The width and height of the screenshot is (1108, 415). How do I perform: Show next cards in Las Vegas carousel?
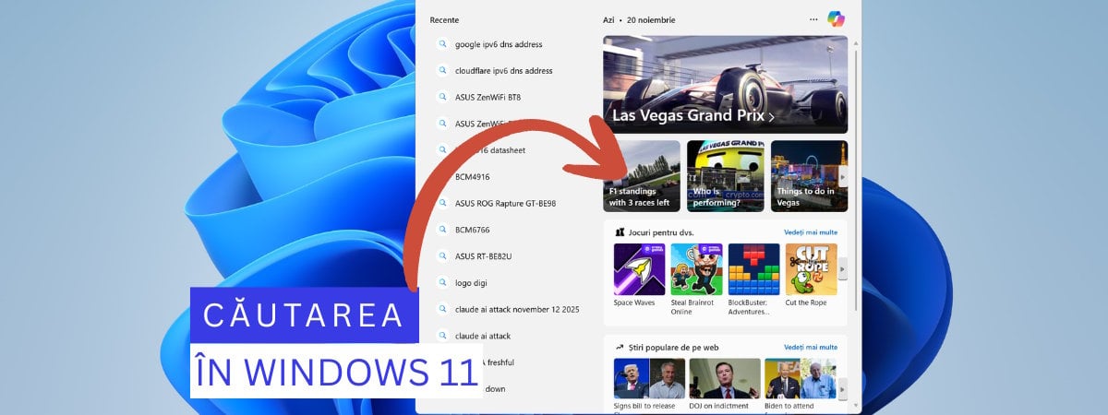[x=841, y=176]
